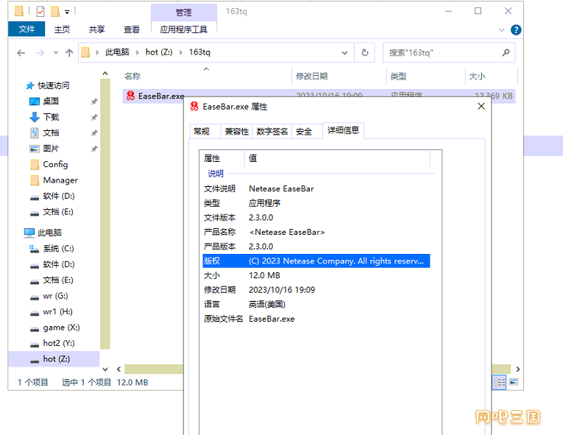Open the 查看 ribbon tab
Screen dimensions: 563x435
point(132,29)
